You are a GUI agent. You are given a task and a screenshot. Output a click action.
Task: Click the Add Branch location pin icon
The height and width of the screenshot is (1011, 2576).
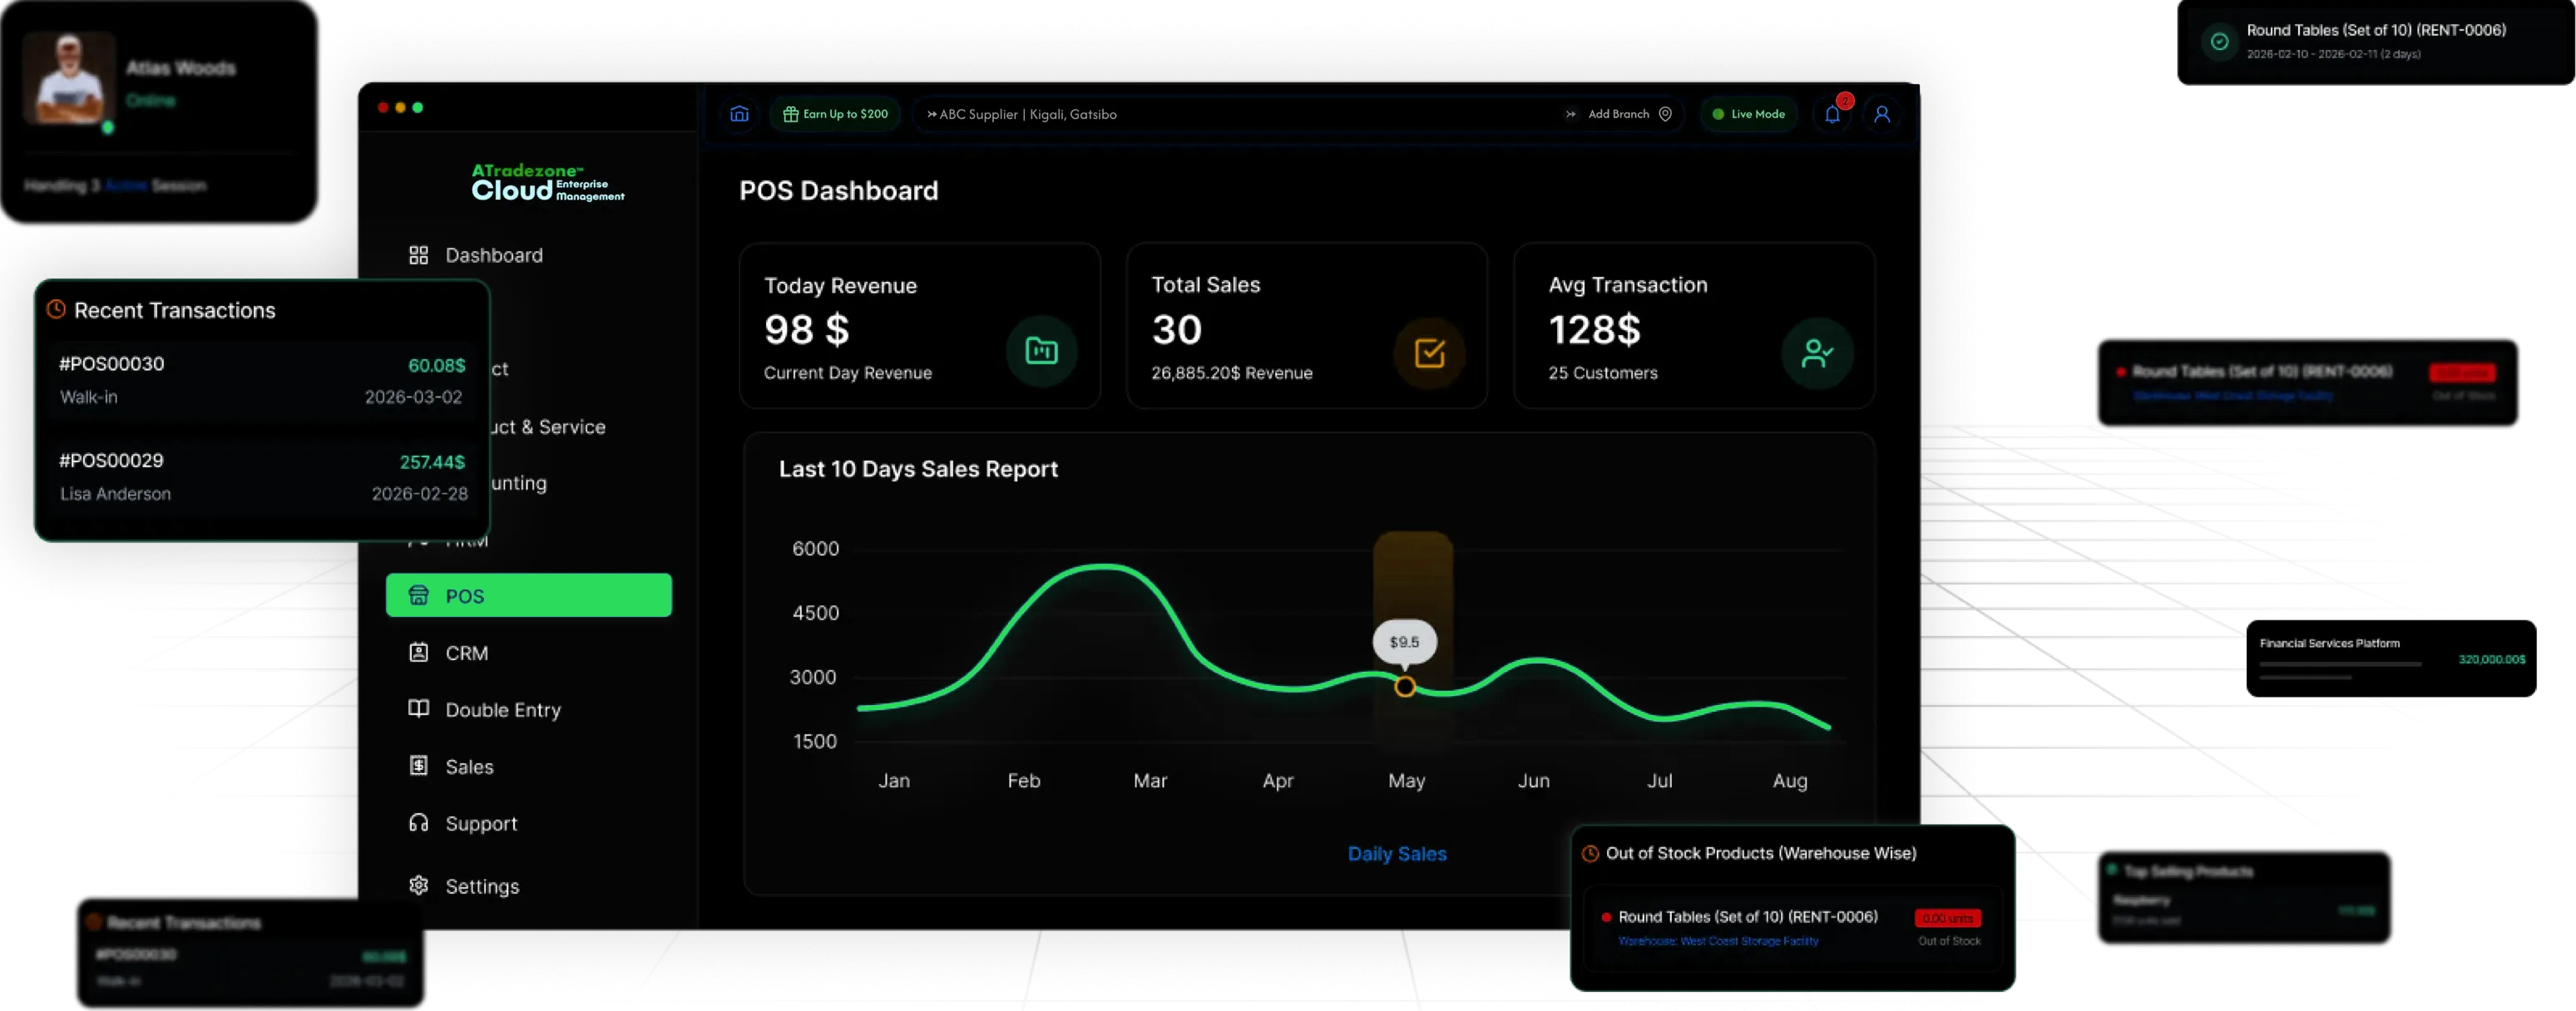tap(1665, 114)
